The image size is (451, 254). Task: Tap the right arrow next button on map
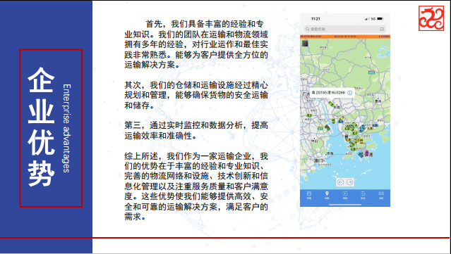point(349,182)
